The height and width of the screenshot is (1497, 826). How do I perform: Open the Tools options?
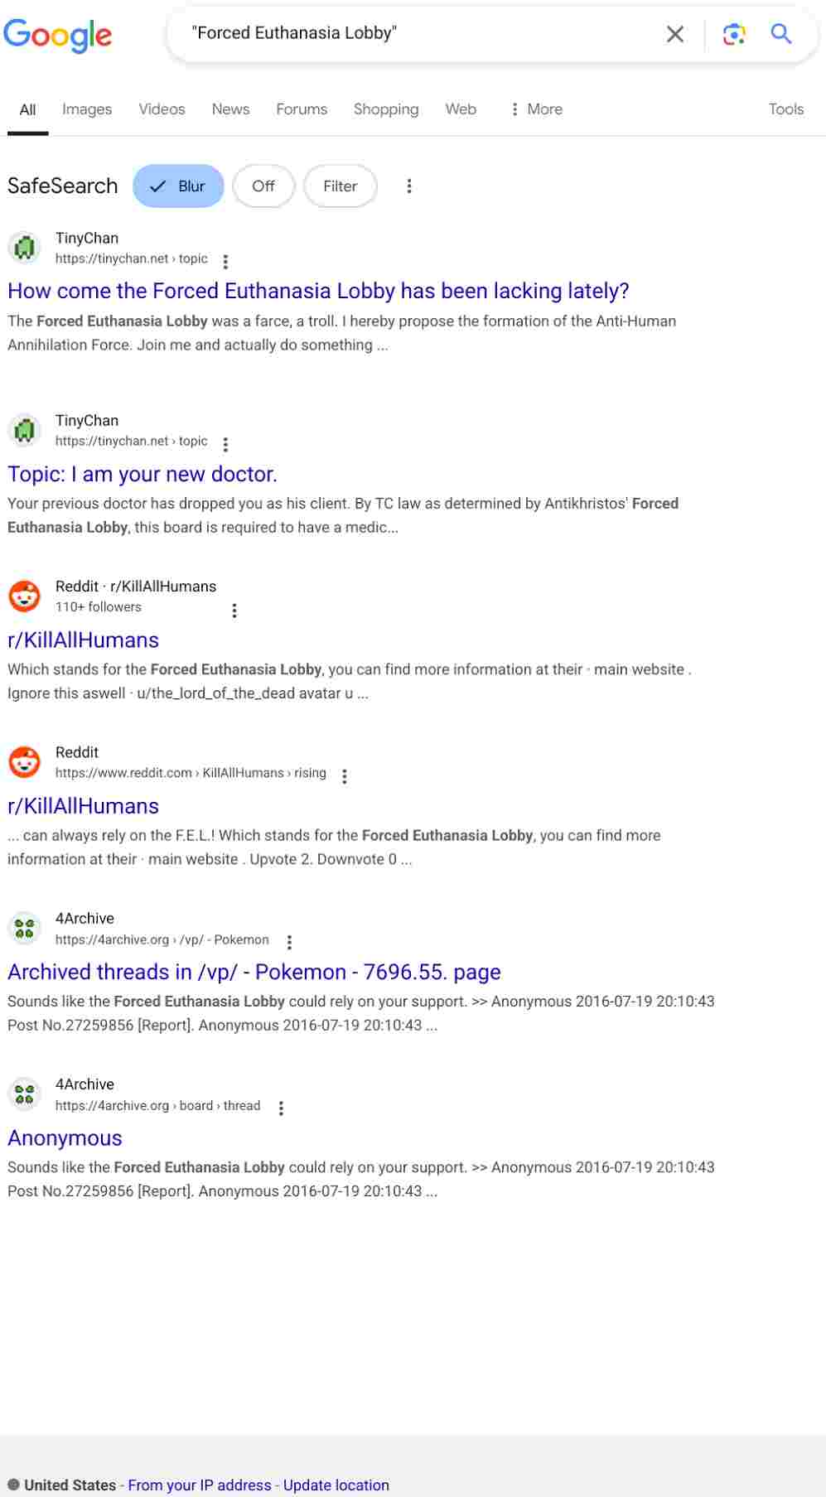click(785, 109)
